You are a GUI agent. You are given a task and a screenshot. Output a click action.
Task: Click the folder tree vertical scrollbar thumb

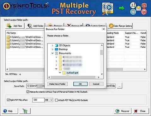coord(102,52)
